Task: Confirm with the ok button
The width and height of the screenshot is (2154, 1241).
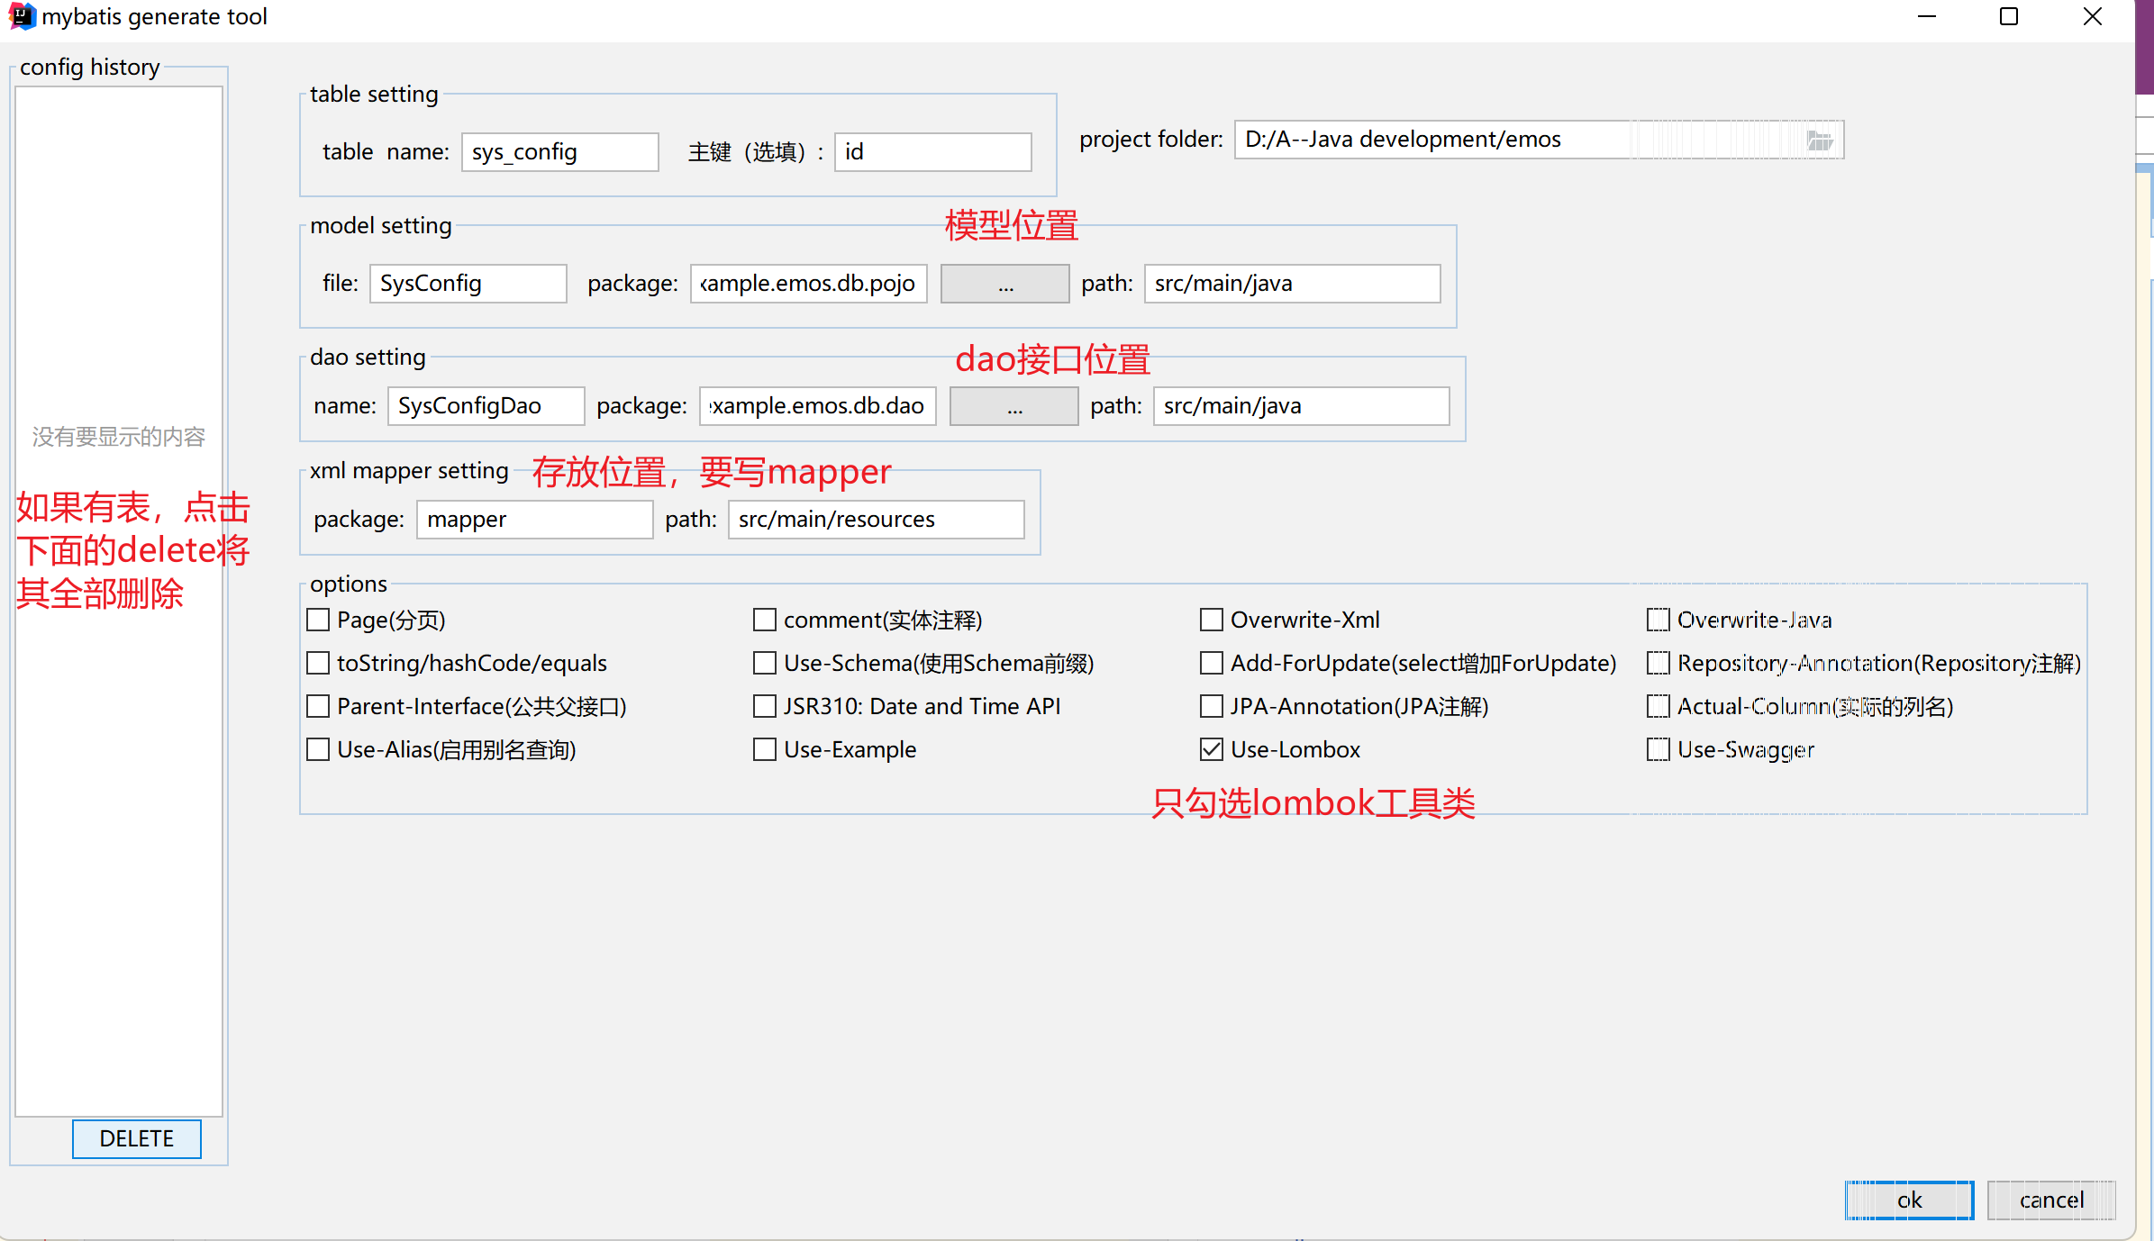Action: tap(1908, 1200)
